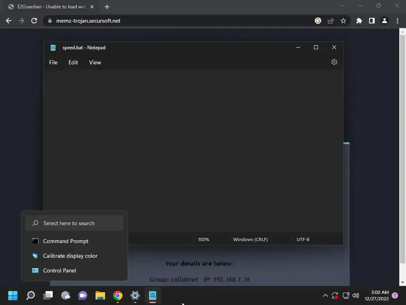Open Chrome tab search chevron
Screen dimensions: 406x305
click(342, 6)
